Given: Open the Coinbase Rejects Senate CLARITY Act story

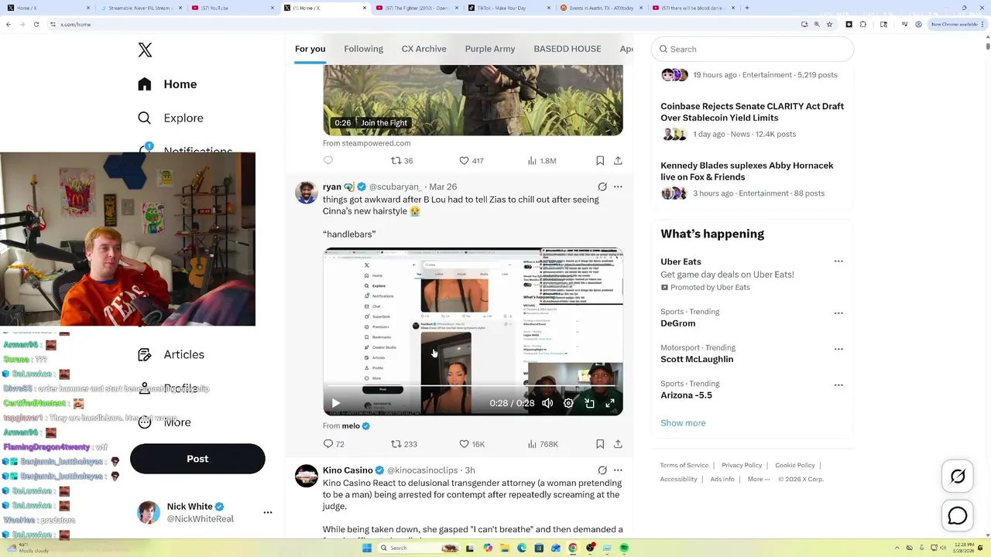Looking at the screenshot, I should [x=752, y=112].
